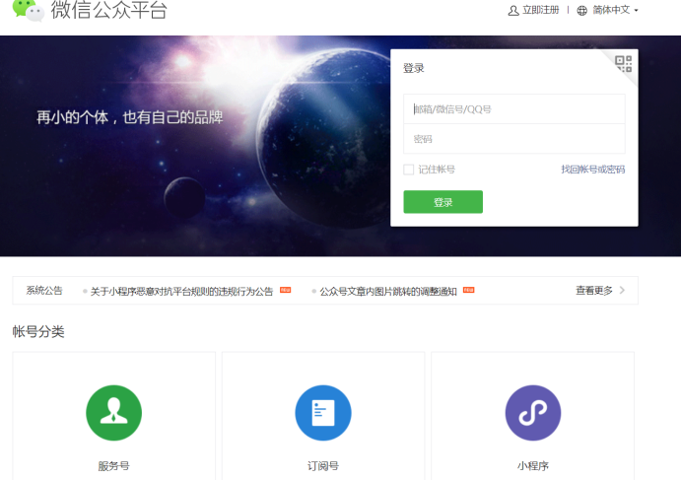
Task: Open the 立即注册 link
Action: click(x=540, y=11)
